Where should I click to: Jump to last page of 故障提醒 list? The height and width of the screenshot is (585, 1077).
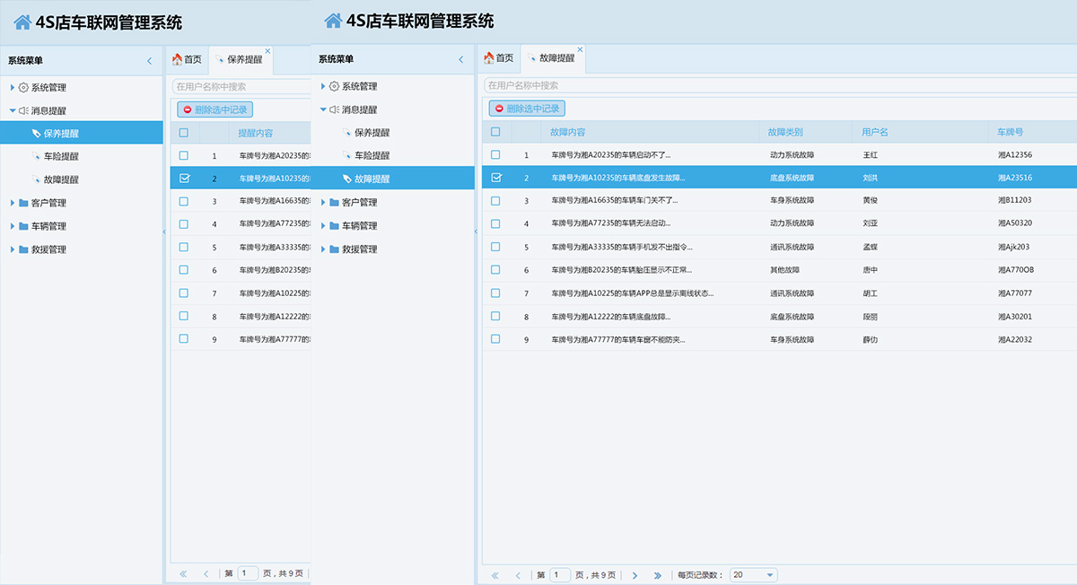click(x=658, y=575)
